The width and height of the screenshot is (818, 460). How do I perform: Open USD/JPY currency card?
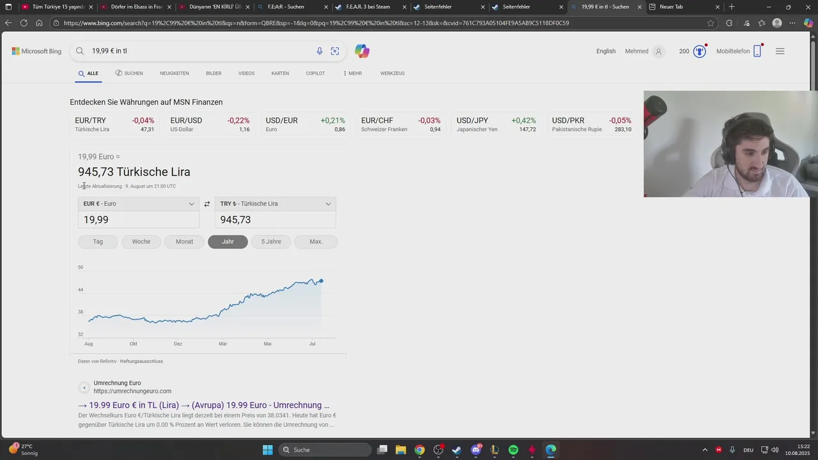click(x=496, y=125)
